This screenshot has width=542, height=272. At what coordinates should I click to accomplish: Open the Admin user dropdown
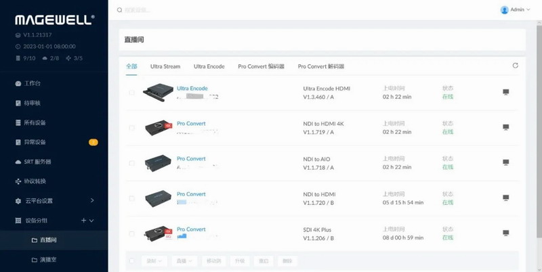tap(515, 10)
